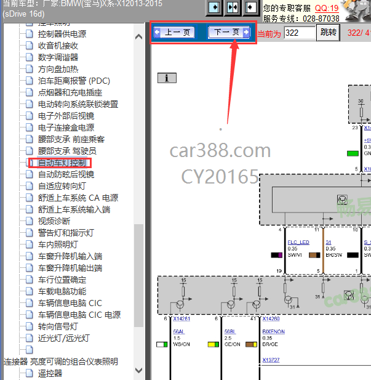Select 电子外部后视镜 entry

click(66, 116)
